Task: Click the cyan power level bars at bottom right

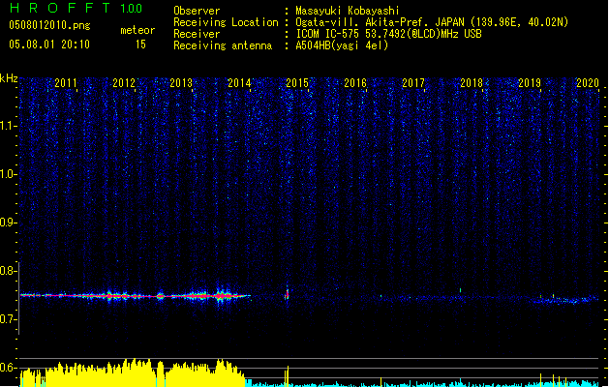Action: [422, 383]
